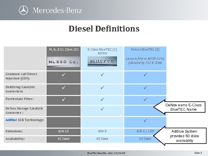This screenshot has height=156, width=208.
Task: Click the AdBlue SCR Technology label
Action: click(x=25, y=120)
